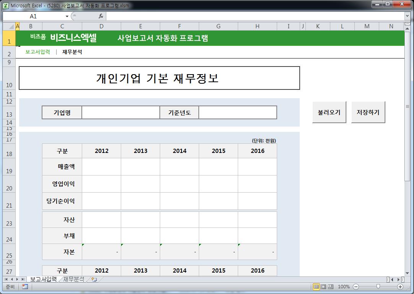Click zoom out minus icon
The width and height of the screenshot is (414, 294).
(x=356, y=287)
